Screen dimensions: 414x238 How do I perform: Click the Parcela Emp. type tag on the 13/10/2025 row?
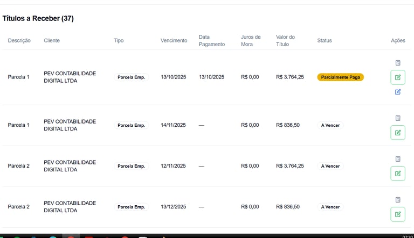coord(131,77)
